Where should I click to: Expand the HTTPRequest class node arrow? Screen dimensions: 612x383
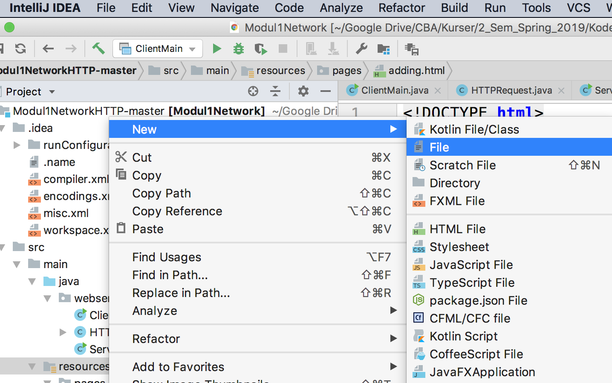(63, 332)
